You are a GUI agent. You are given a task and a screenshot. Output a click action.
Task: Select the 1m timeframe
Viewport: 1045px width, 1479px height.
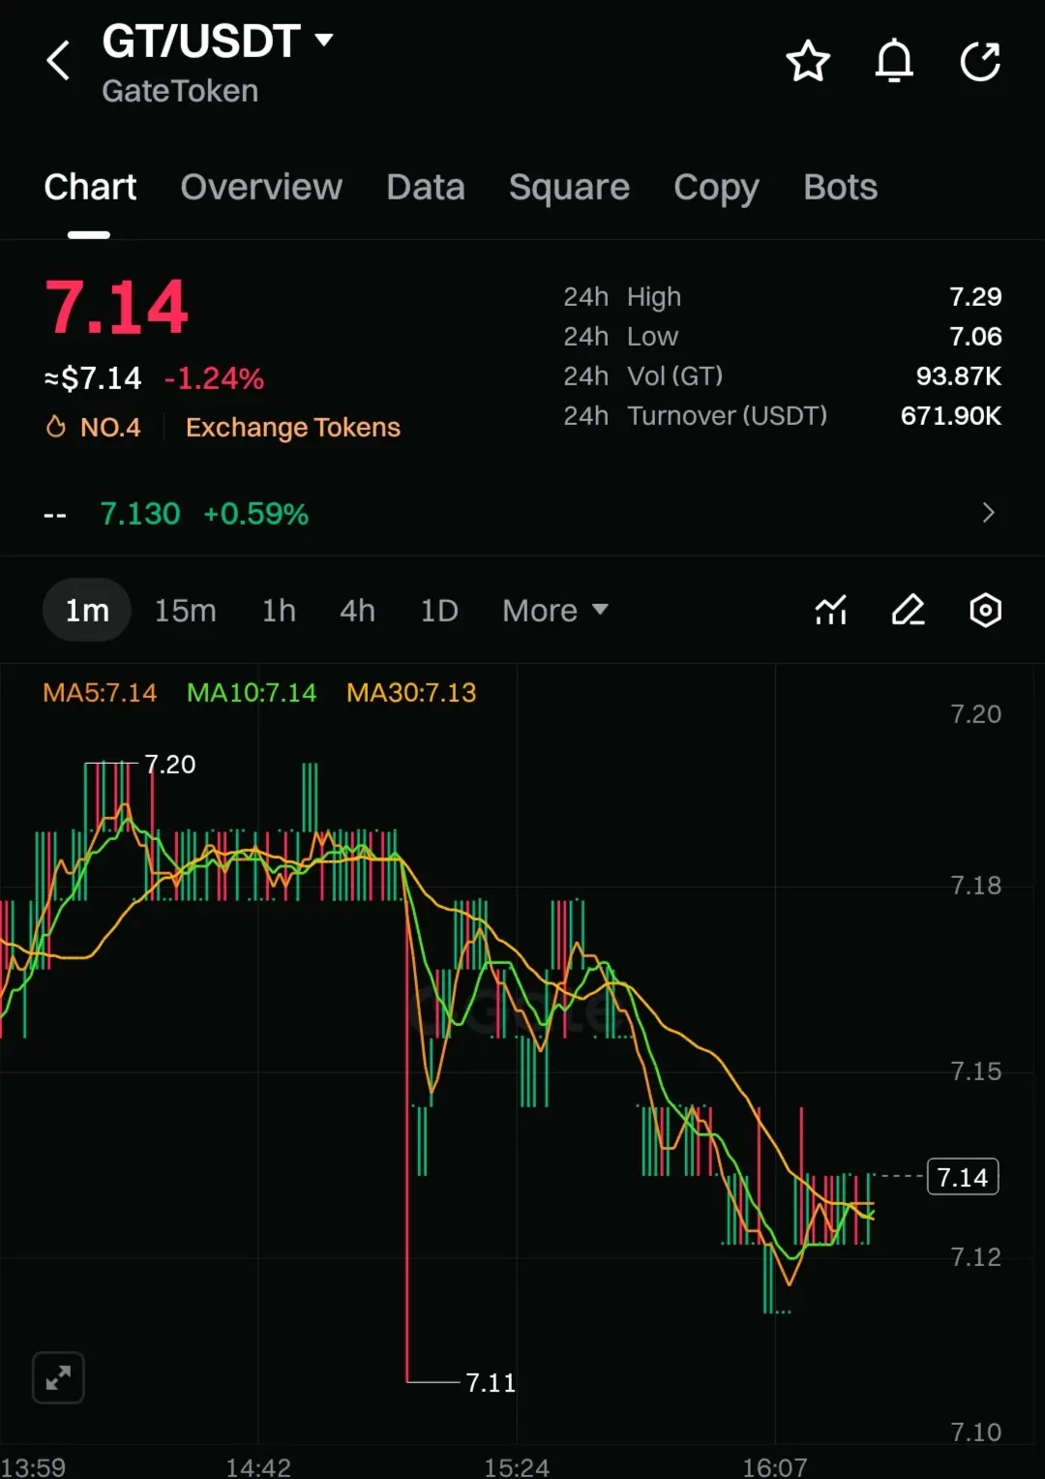87,610
